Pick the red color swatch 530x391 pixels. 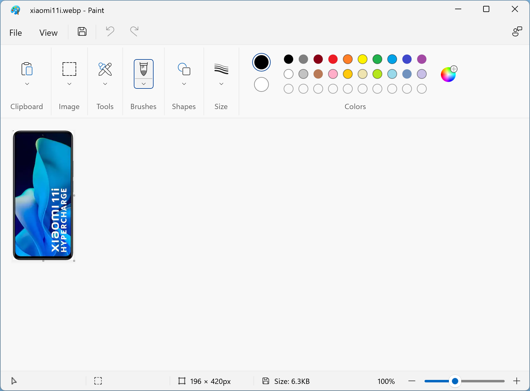pyautogui.click(x=333, y=59)
